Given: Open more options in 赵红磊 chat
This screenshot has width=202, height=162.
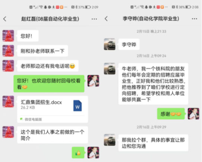Looking at the screenshot, I should (94, 19).
